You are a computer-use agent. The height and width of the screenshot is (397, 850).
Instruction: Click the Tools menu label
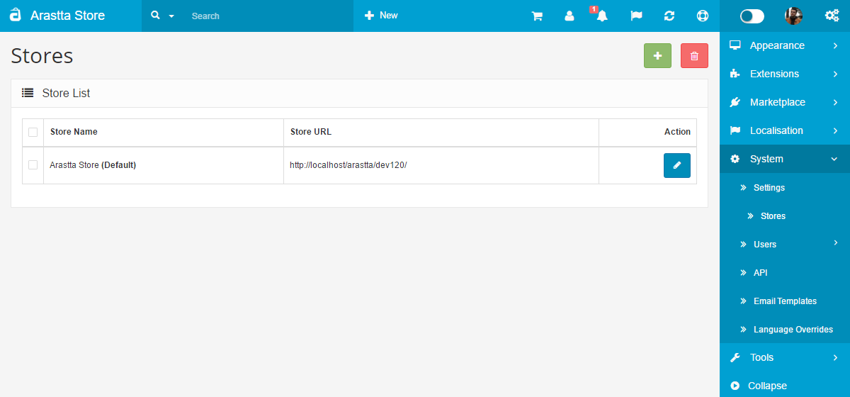(761, 357)
